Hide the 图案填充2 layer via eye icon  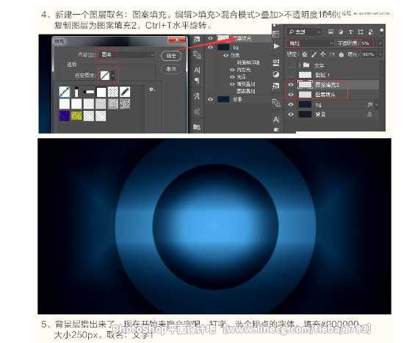[x=291, y=84]
